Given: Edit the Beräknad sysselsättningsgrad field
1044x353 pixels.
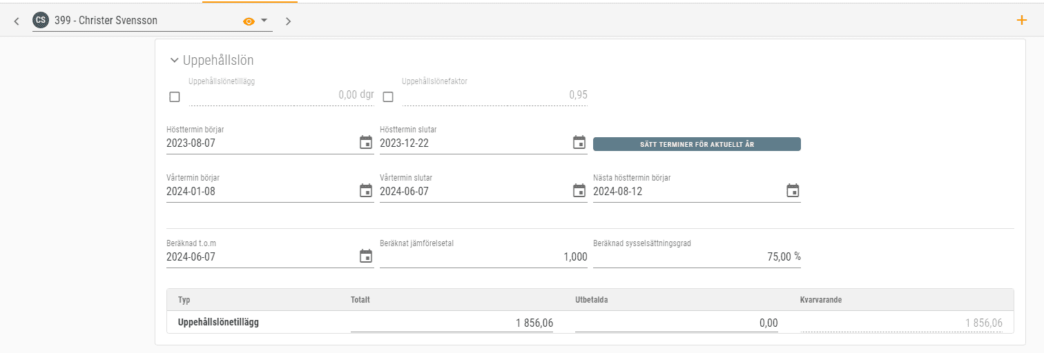Looking at the screenshot, I should coord(696,257).
